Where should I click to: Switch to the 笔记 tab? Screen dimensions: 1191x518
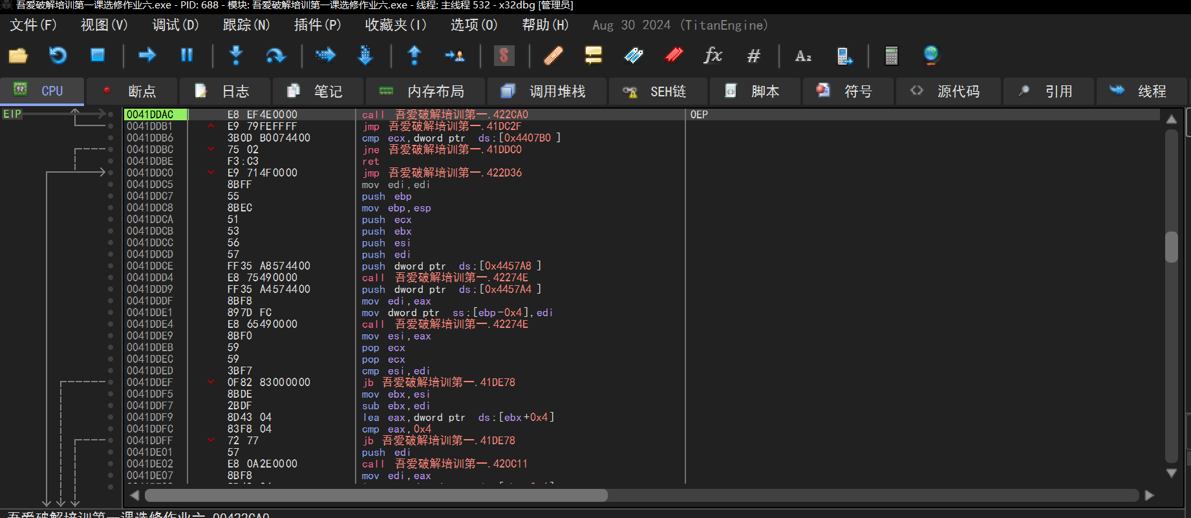click(x=317, y=91)
